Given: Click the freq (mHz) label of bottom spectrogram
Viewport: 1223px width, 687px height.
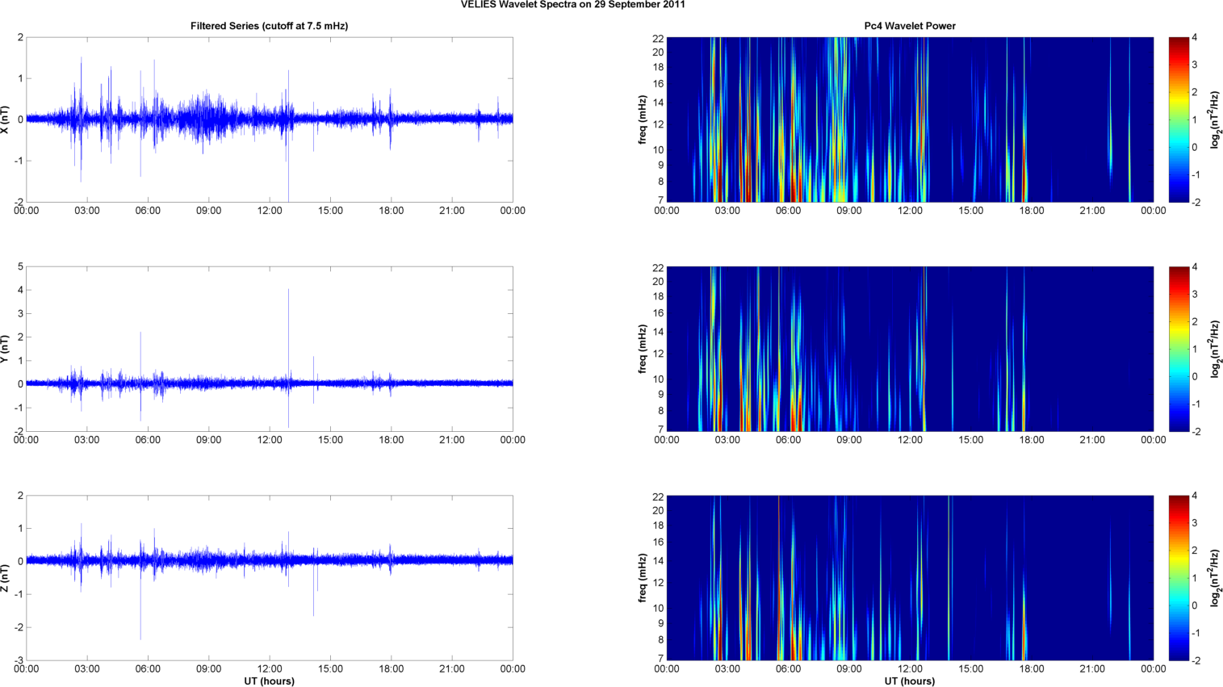Looking at the screenshot, I should click(643, 578).
